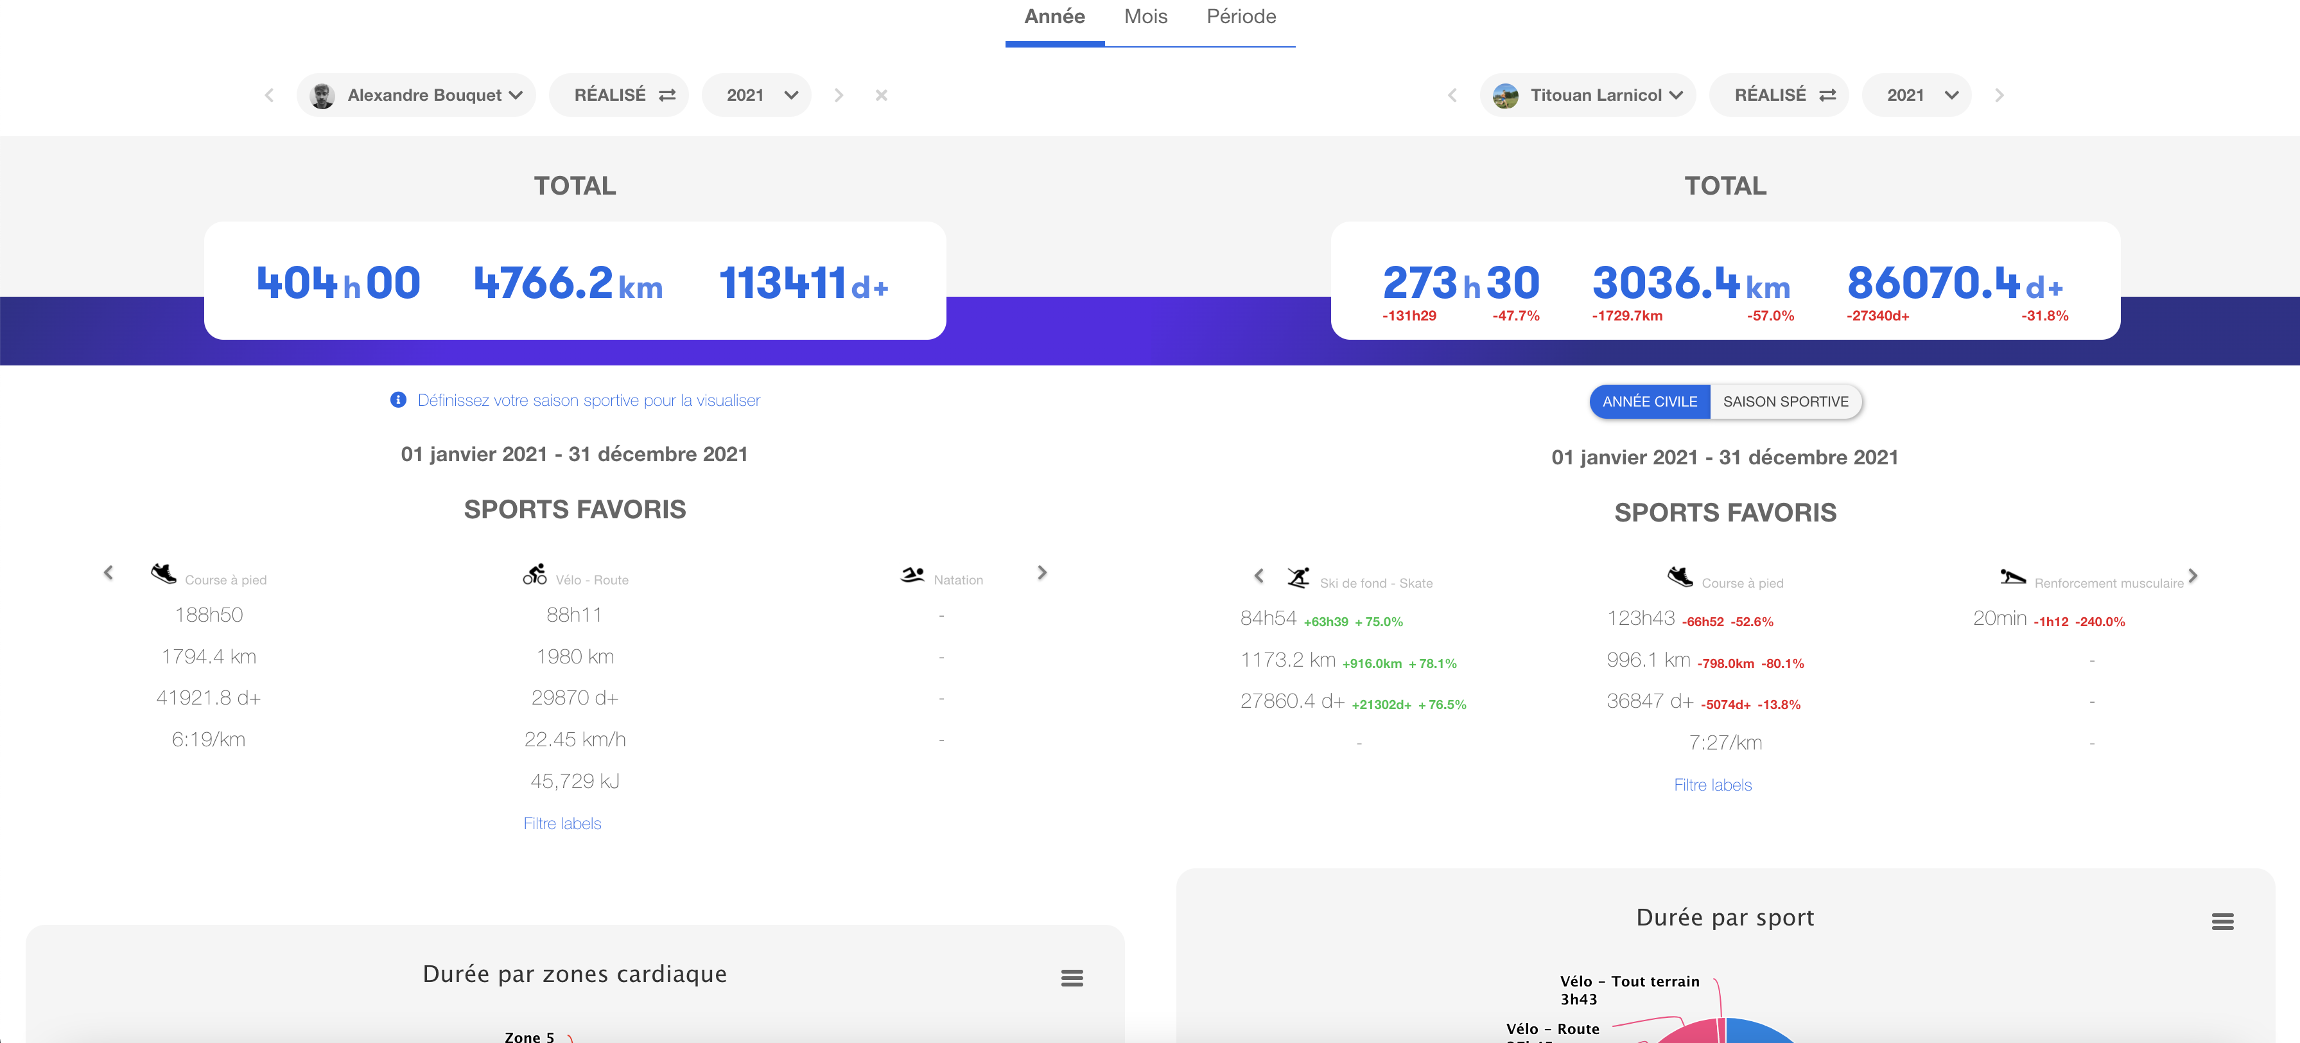The image size is (2300, 1043).
Task: Click Ski de fond - Skate icon
Action: point(1298,578)
